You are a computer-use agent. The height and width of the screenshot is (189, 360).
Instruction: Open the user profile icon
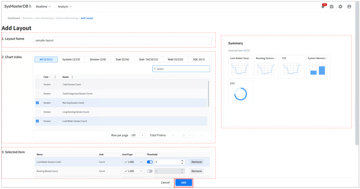pos(349,7)
